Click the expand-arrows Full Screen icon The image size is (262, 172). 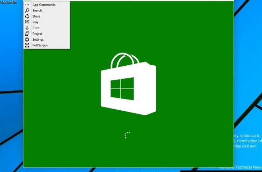(27, 45)
